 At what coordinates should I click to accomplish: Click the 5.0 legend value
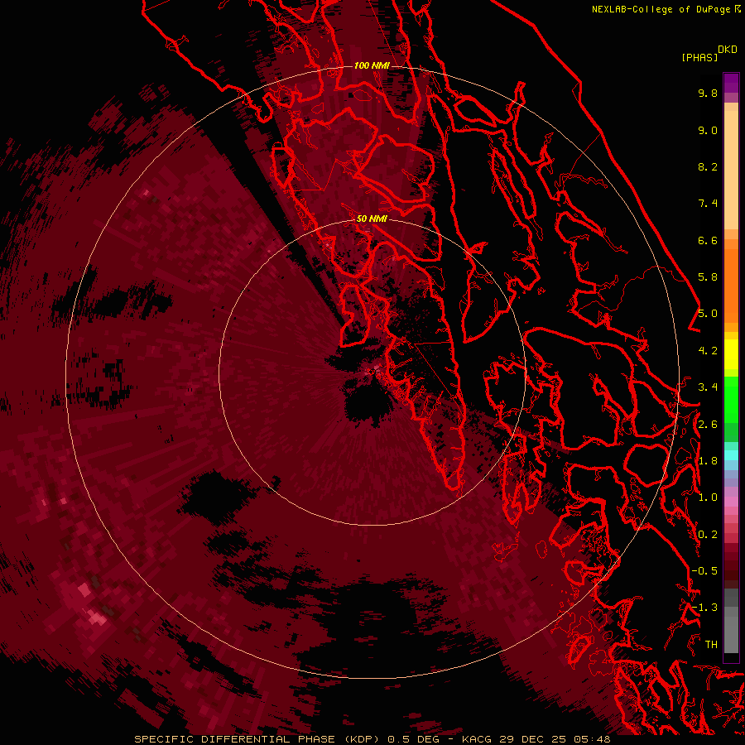(708, 314)
